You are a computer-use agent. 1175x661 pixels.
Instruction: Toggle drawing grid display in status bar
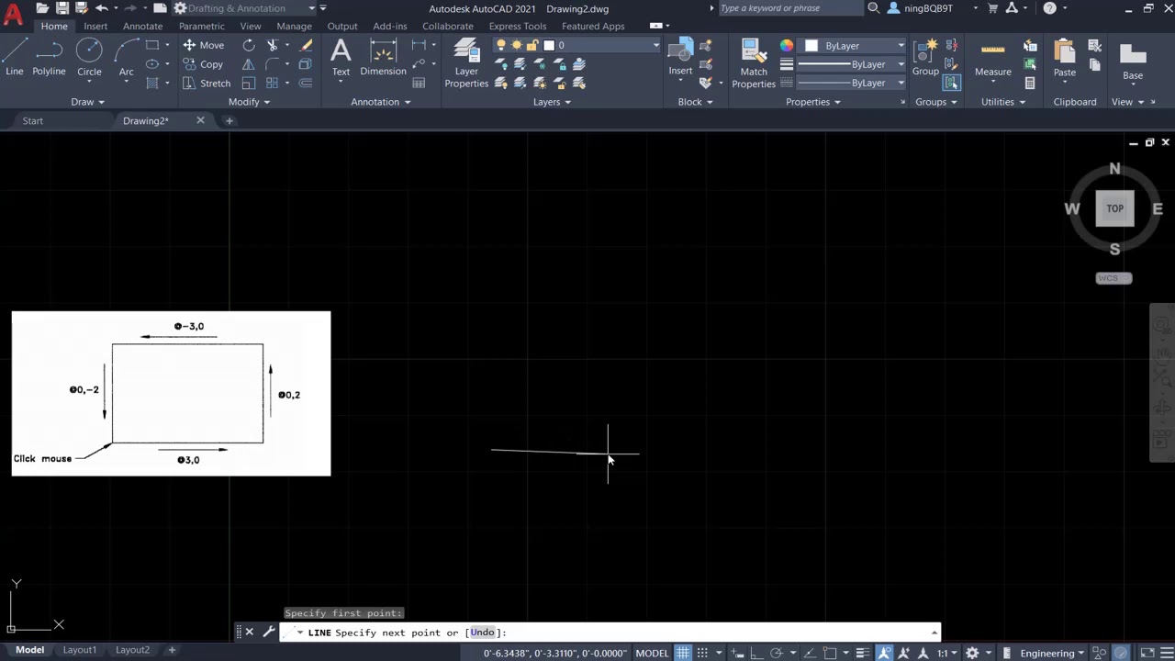(683, 653)
